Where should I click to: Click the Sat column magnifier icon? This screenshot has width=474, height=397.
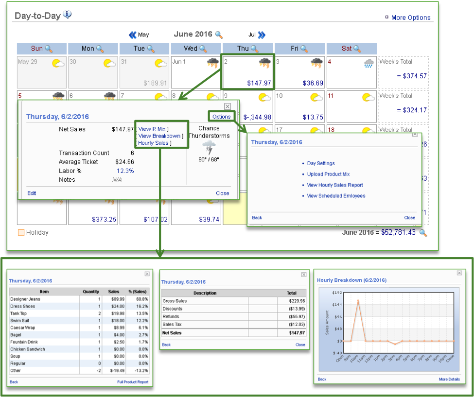point(357,49)
